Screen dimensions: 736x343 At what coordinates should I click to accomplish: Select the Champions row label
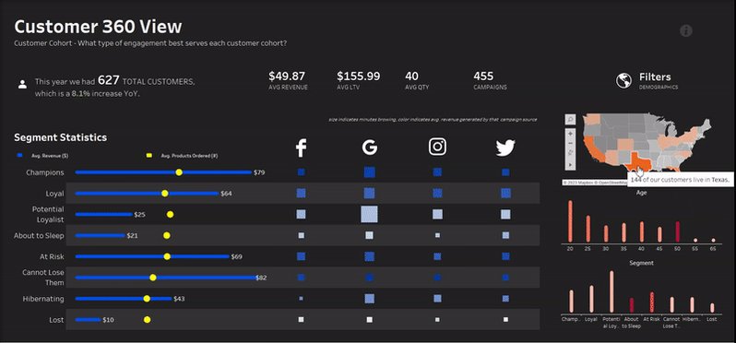coord(45,172)
